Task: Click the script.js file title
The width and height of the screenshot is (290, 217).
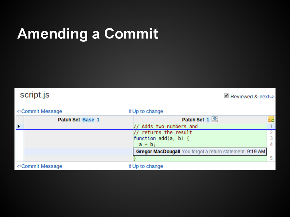Action: pos(35,95)
